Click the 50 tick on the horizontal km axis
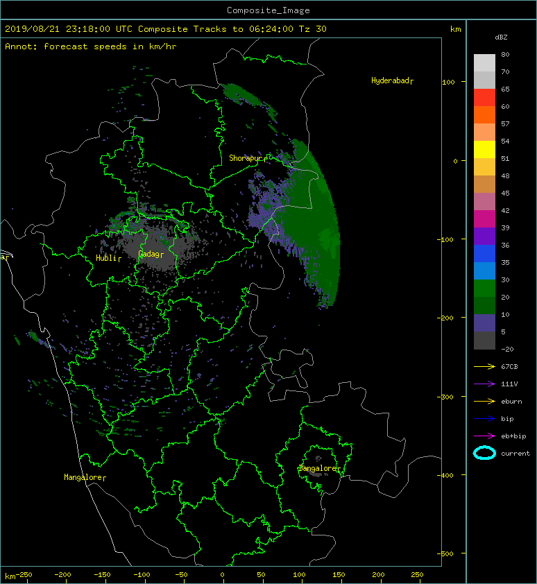537x584 pixels. [262, 575]
